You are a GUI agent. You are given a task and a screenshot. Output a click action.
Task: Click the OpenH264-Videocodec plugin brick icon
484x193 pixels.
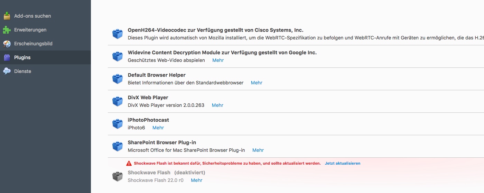[x=118, y=34]
